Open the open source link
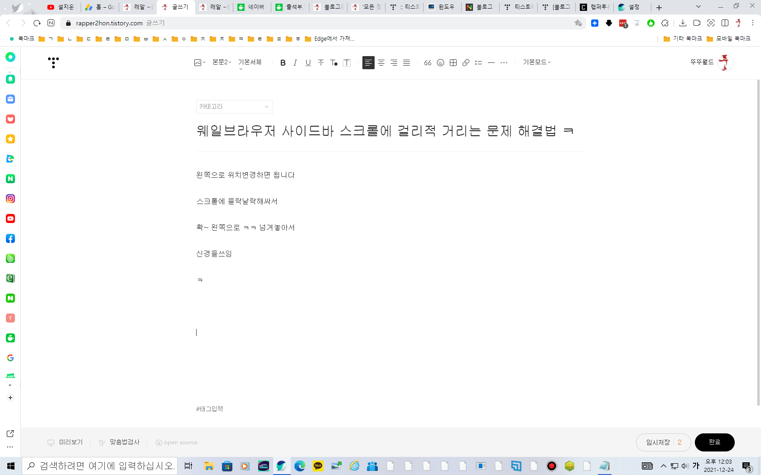The width and height of the screenshot is (761, 475). coord(177,442)
